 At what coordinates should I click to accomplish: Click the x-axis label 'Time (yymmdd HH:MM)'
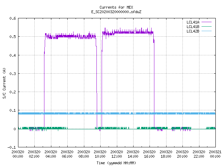click(116, 163)
